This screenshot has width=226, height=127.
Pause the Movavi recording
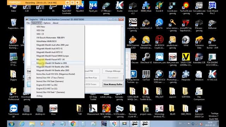[72, 2]
